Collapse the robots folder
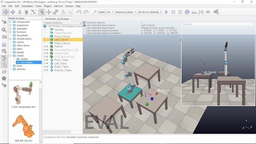The height and width of the screenshot is (144, 256). (x=10, y=56)
